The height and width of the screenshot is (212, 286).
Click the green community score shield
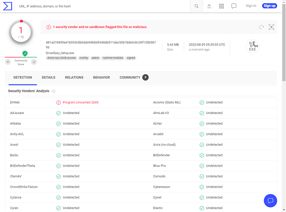[x=25, y=53]
